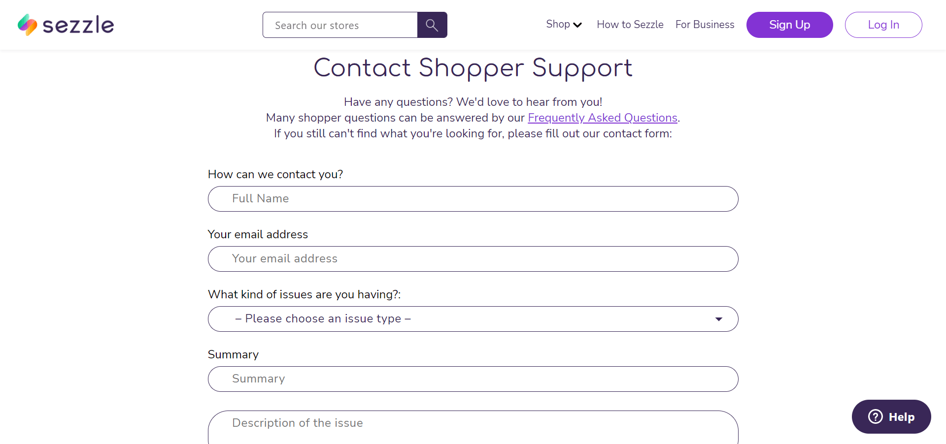
Task: Click into the Full Name field
Action: [473, 199]
